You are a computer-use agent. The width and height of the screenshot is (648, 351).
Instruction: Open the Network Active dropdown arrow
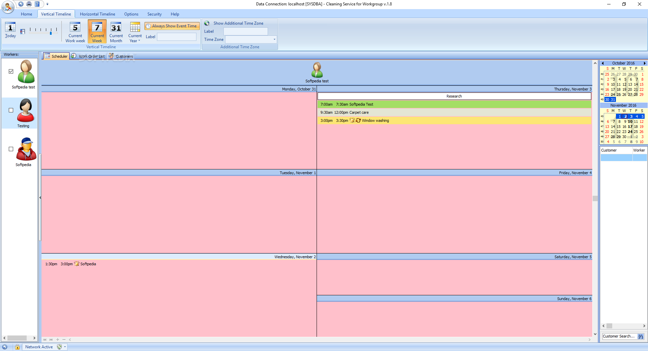[x=65, y=347]
